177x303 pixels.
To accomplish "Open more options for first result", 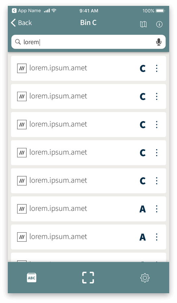I will pyautogui.click(x=157, y=68).
